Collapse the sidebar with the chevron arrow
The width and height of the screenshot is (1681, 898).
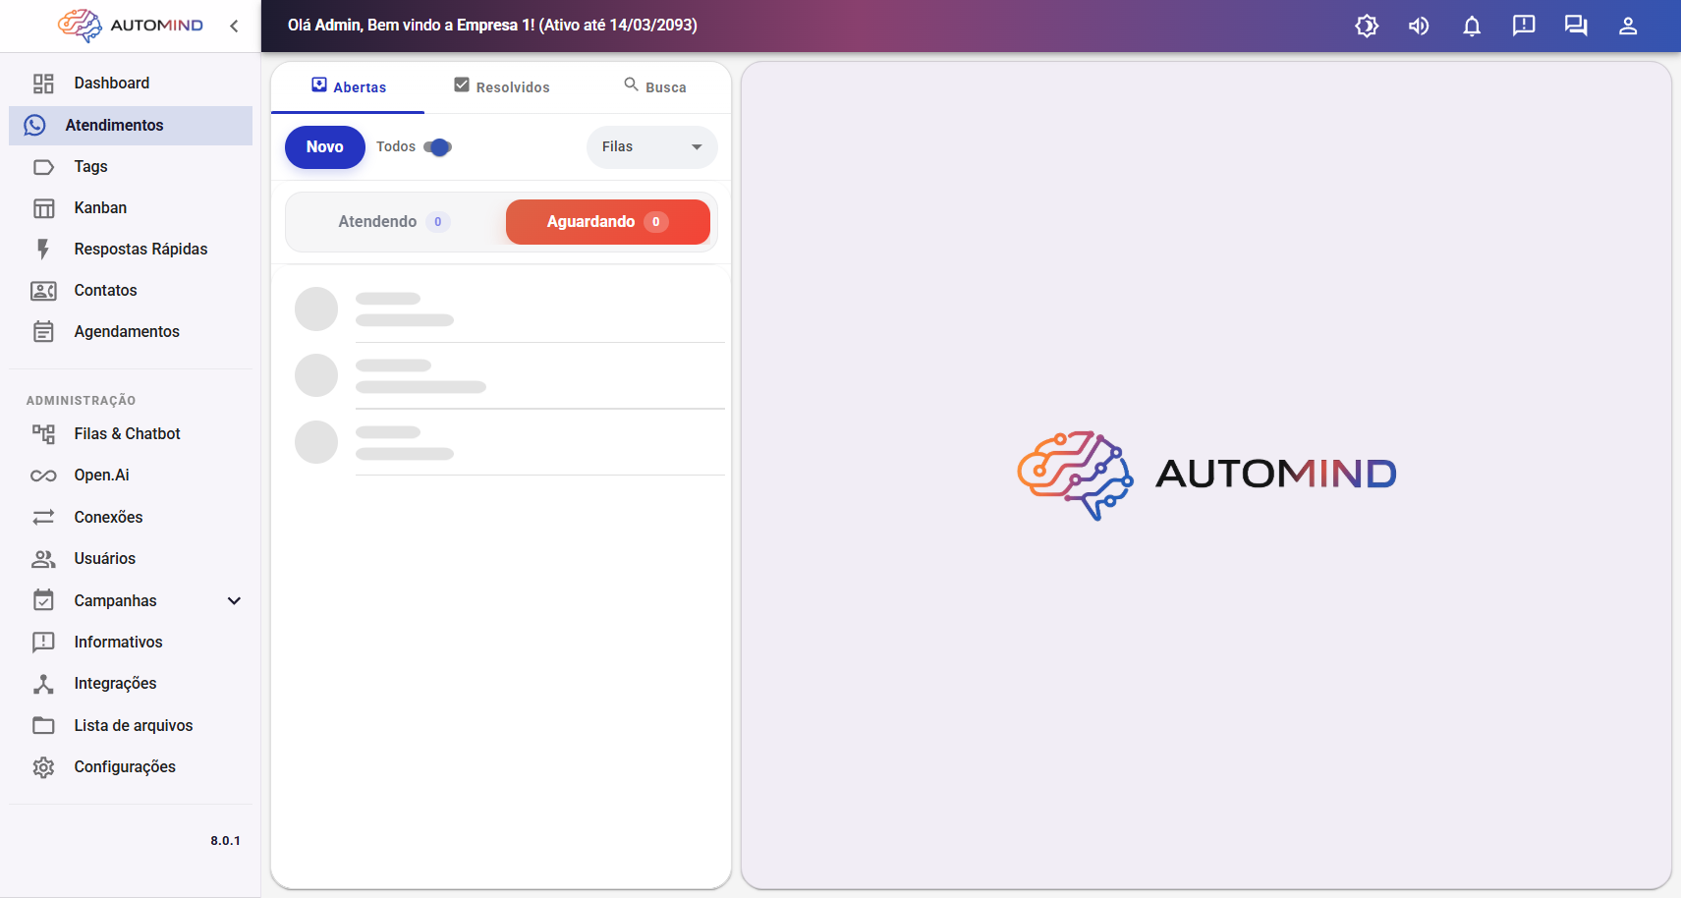click(234, 26)
